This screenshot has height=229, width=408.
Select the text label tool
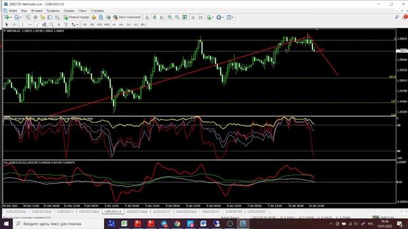(66, 24)
